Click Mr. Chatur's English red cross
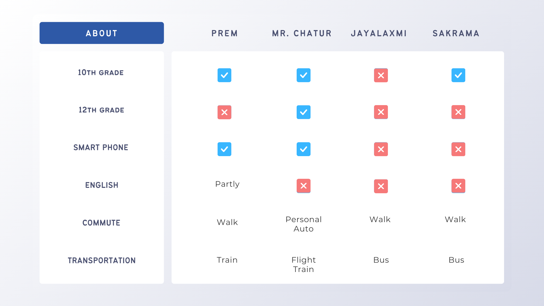Screen dimensions: 544x306 coord(303,186)
